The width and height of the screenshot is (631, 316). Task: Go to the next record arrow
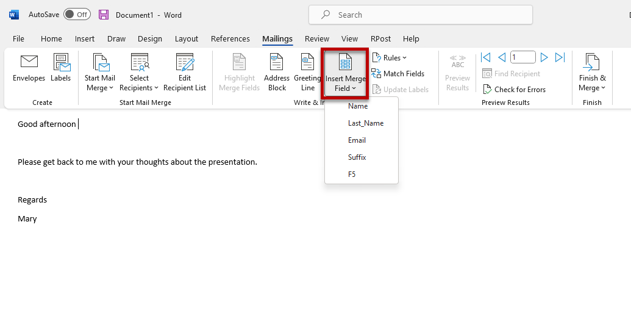tap(544, 57)
